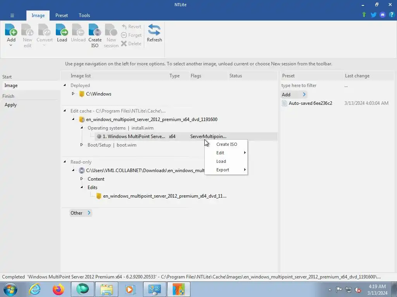Click the Refresh toolbar icon
The height and width of the screenshot is (297, 397).
(154, 30)
